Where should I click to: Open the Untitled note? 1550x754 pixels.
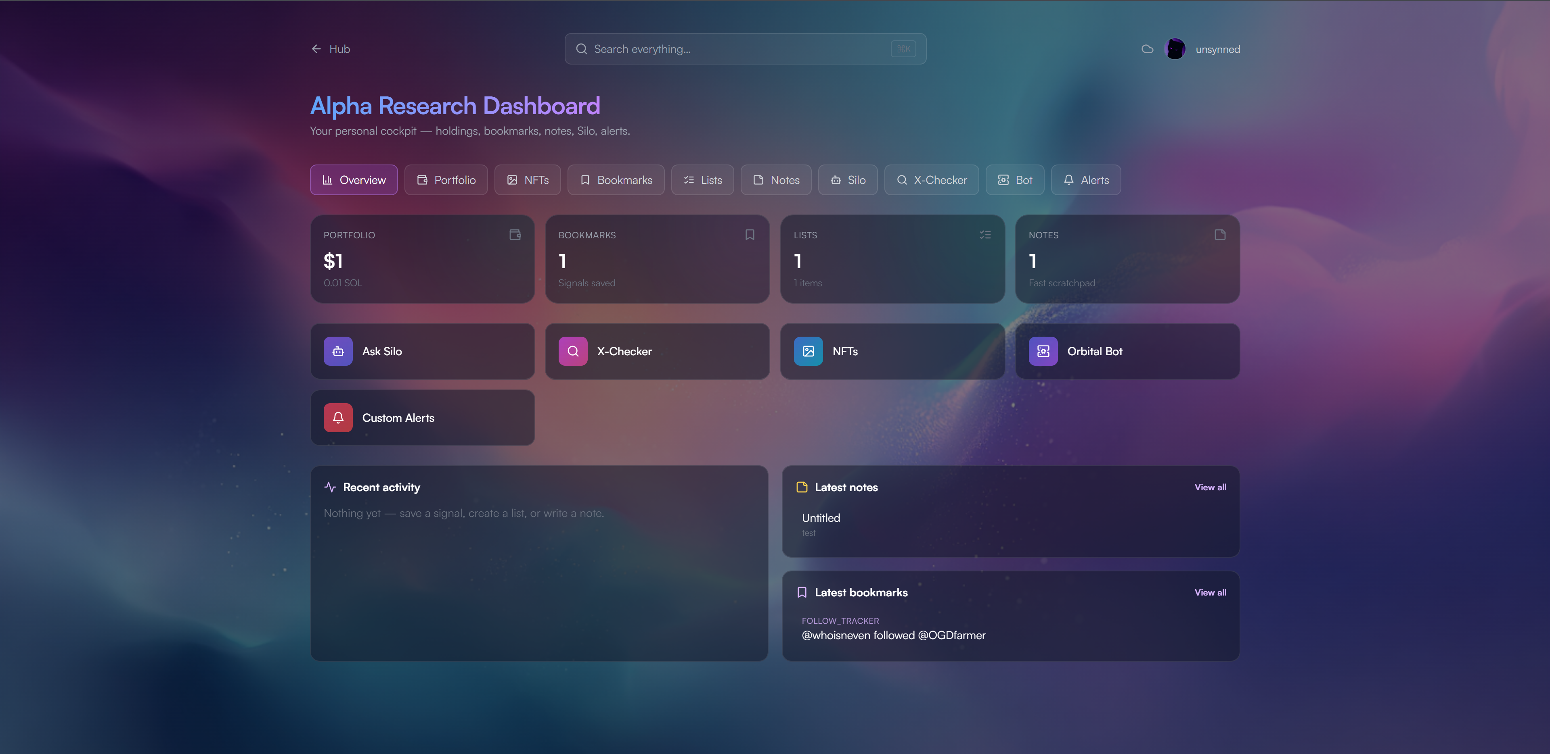coord(1010,524)
